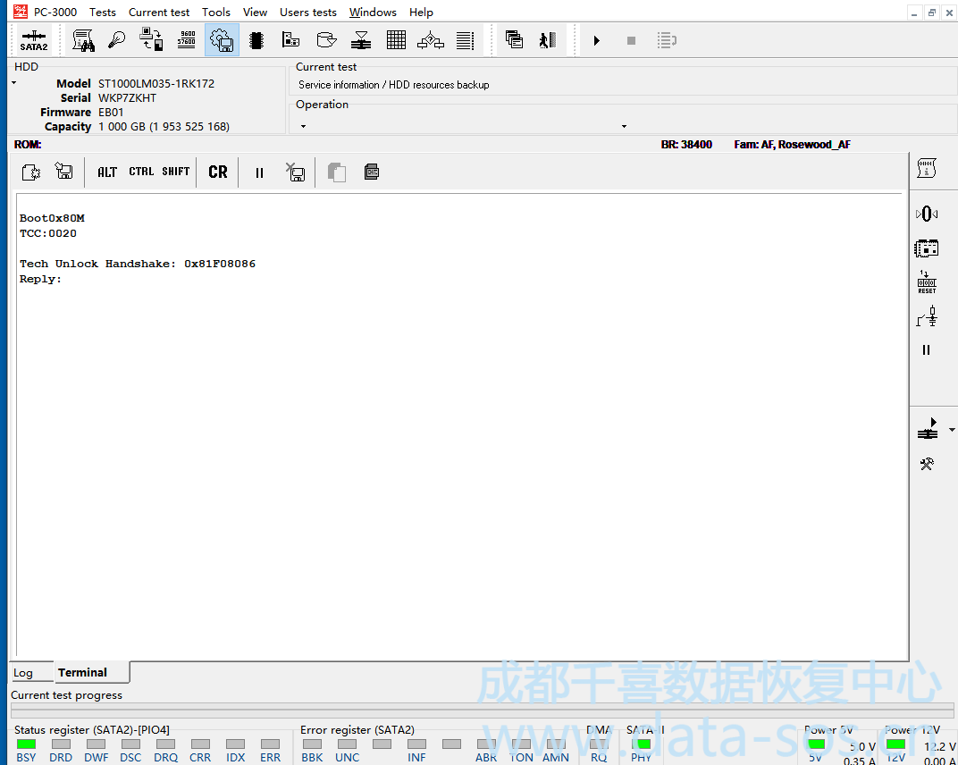Open the Users tests menu
This screenshot has width=958, height=765.
pos(308,13)
